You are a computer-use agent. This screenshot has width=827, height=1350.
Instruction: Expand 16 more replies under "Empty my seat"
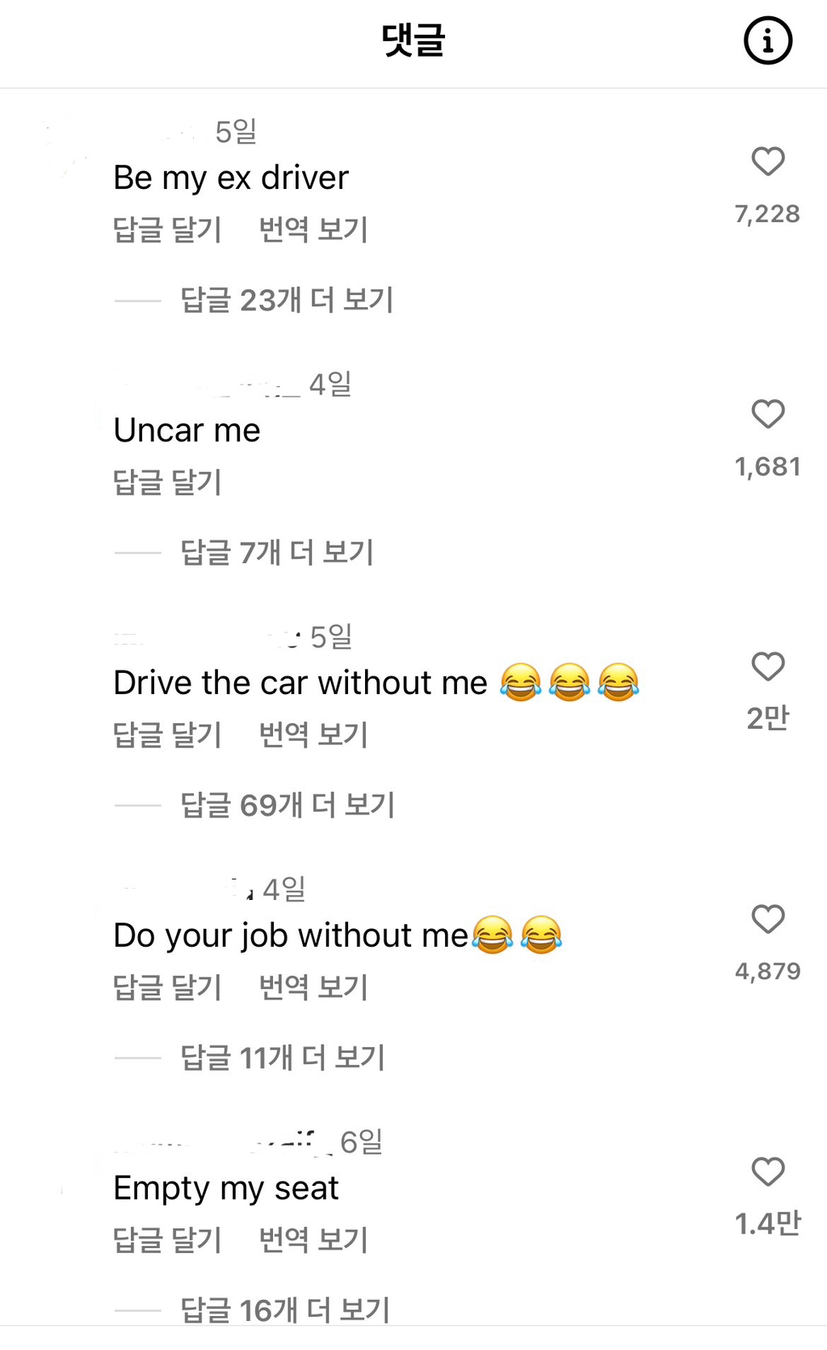(285, 1310)
